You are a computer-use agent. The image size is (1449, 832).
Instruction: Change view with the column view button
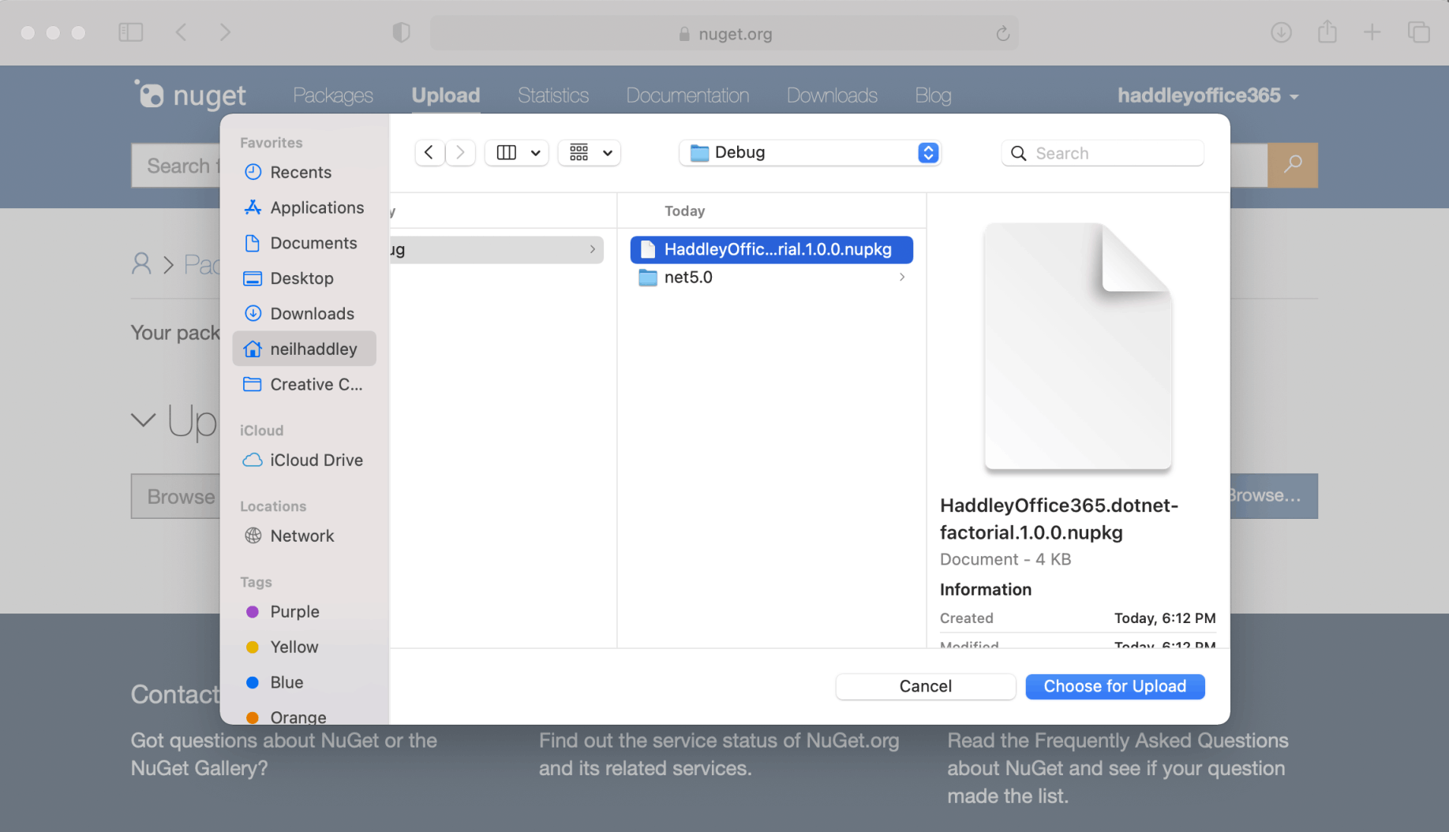pos(517,152)
